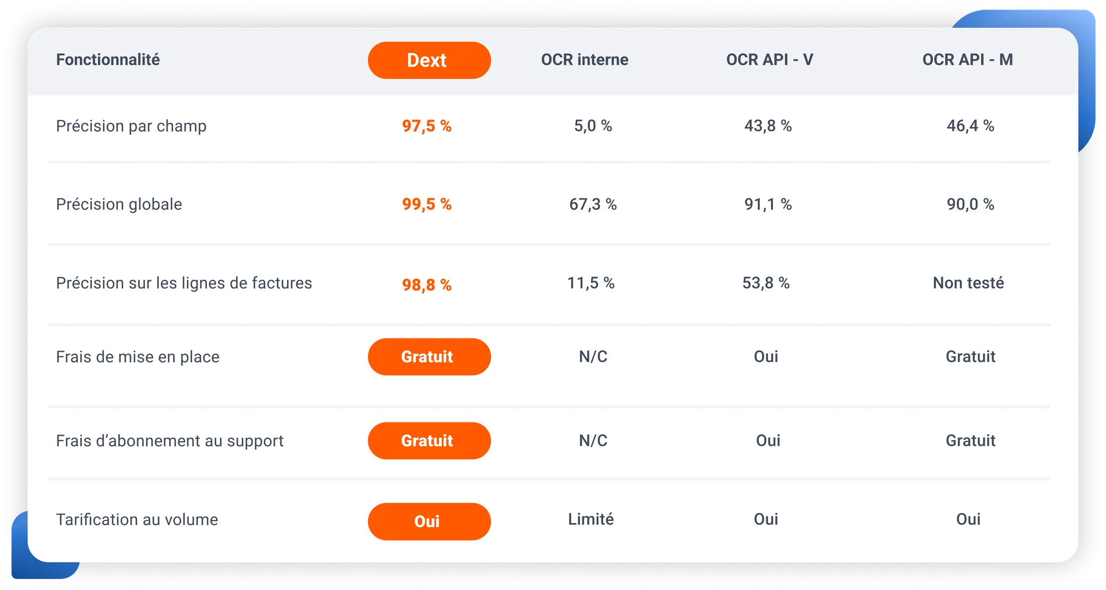Click the OCR API - V column header

(769, 60)
